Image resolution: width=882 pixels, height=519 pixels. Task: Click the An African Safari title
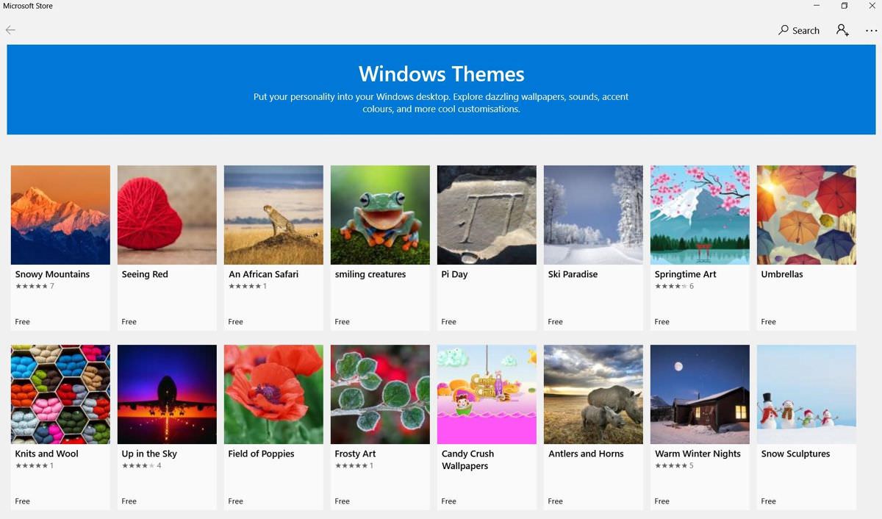(x=263, y=274)
